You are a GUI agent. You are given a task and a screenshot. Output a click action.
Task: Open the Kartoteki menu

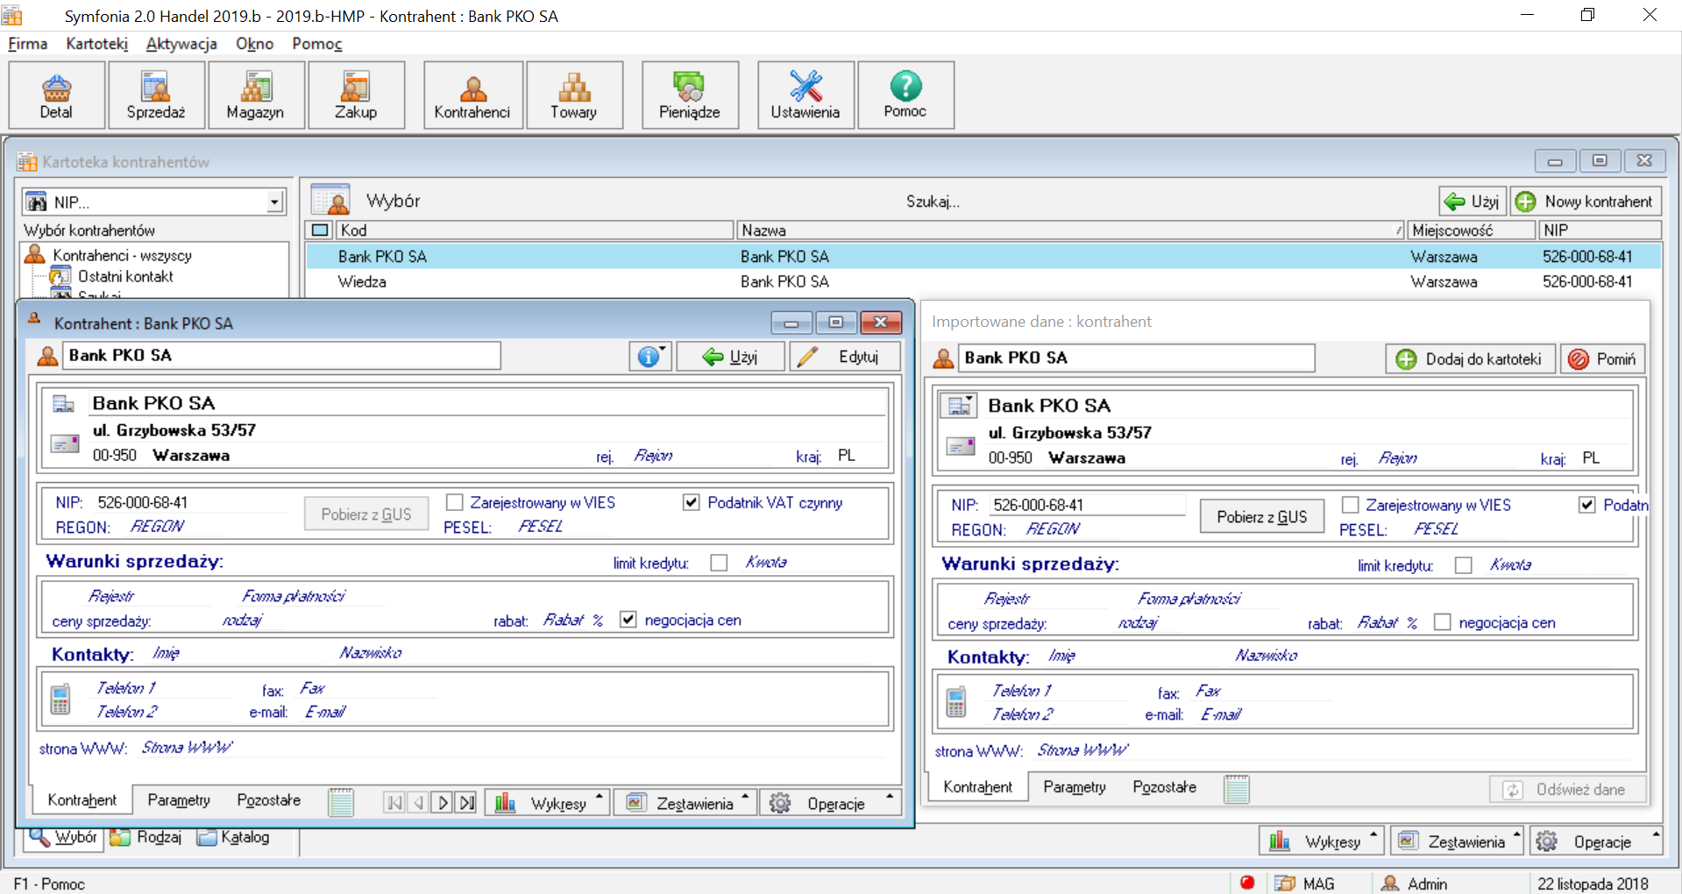[x=96, y=44]
